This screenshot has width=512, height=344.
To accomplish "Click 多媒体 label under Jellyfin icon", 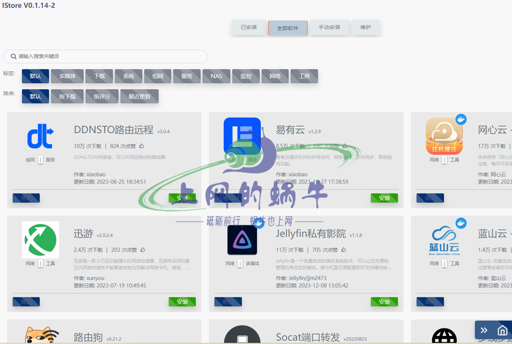I will 252,264.
